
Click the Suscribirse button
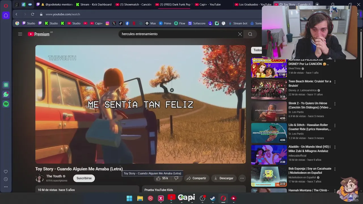pos(84,178)
